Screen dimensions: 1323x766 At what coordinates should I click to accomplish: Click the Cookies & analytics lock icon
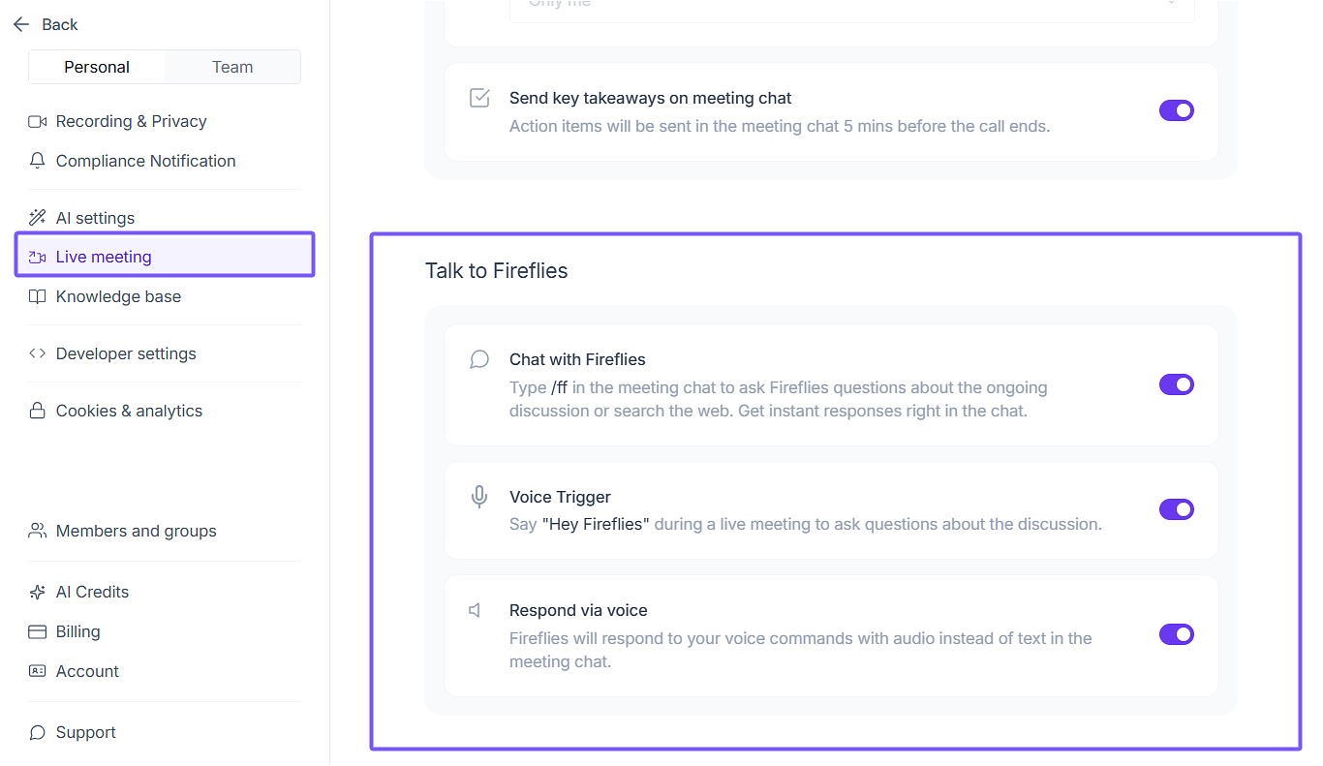tap(38, 411)
